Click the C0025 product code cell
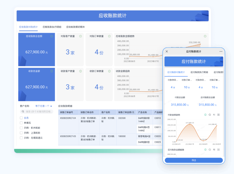 click(158, 142)
